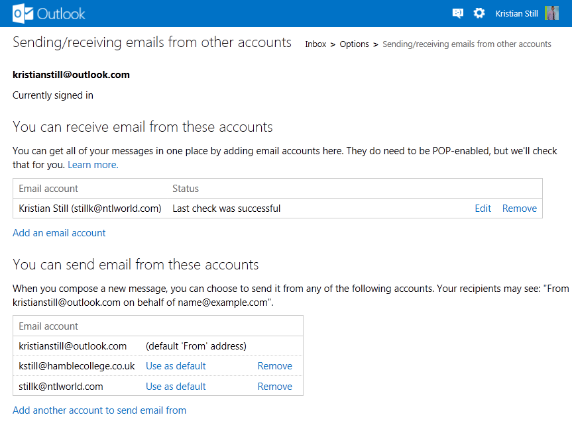This screenshot has width=572, height=421.
Task: Click Add an email account
Action: coord(59,233)
